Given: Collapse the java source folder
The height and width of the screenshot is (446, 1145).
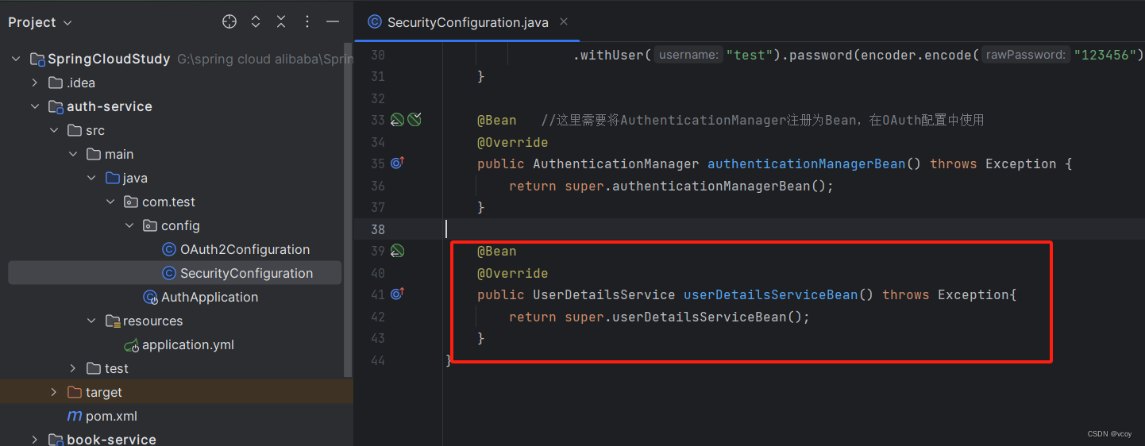Looking at the screenshot, I should 91,178.
